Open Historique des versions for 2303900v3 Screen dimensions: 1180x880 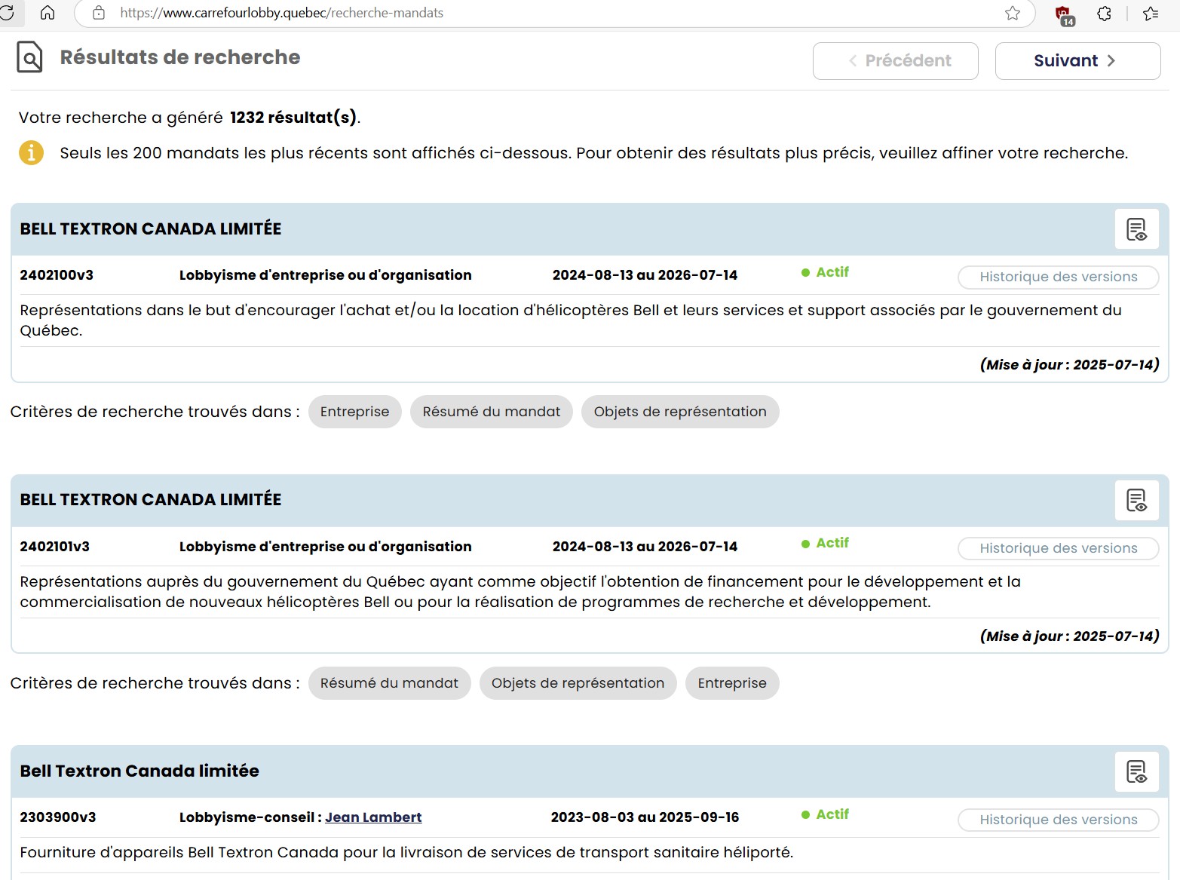tap(1058, 820)
